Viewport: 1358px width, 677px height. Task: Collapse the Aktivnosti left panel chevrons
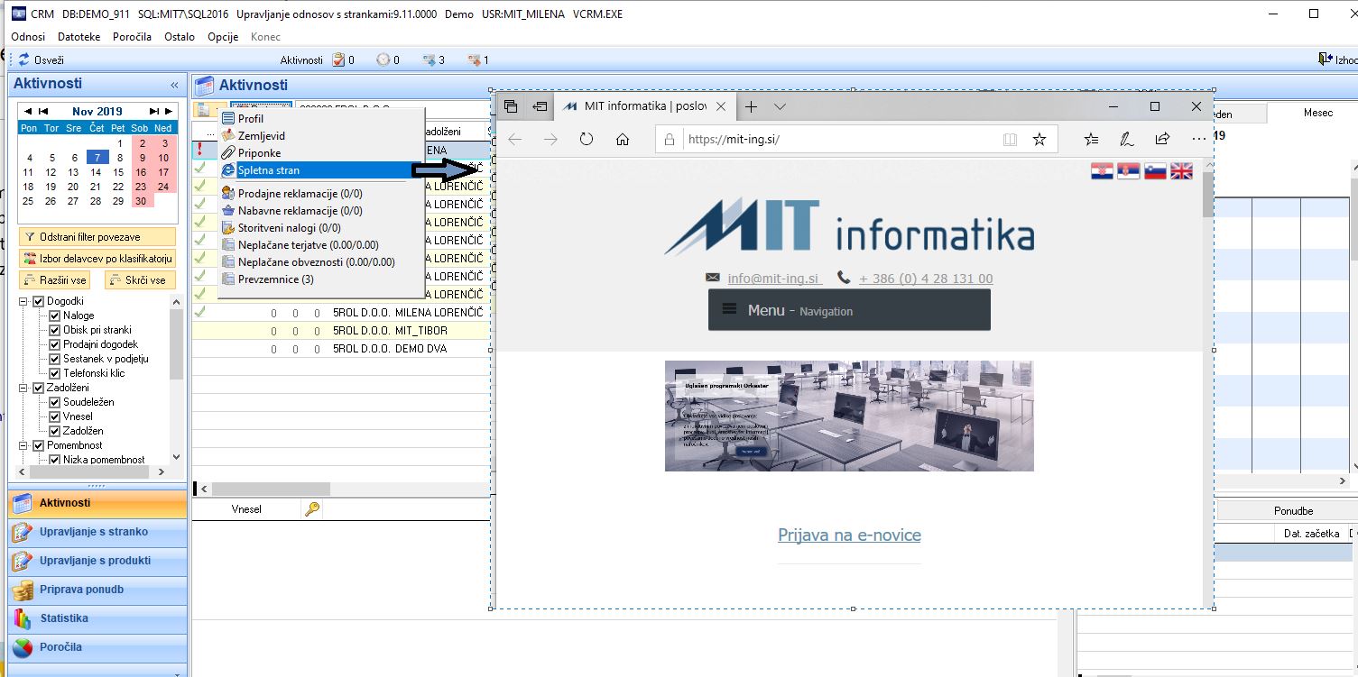pyautogui.click(x=174, y=85)
